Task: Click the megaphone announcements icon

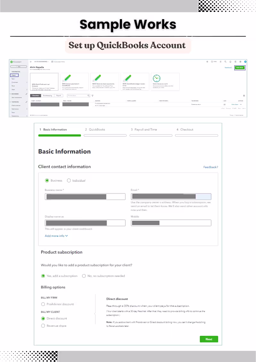Action: coord(207,62)
